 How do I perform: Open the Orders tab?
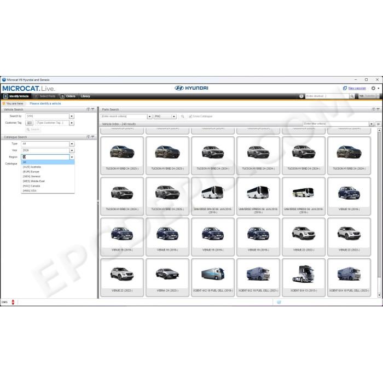(x=68, y=96)
